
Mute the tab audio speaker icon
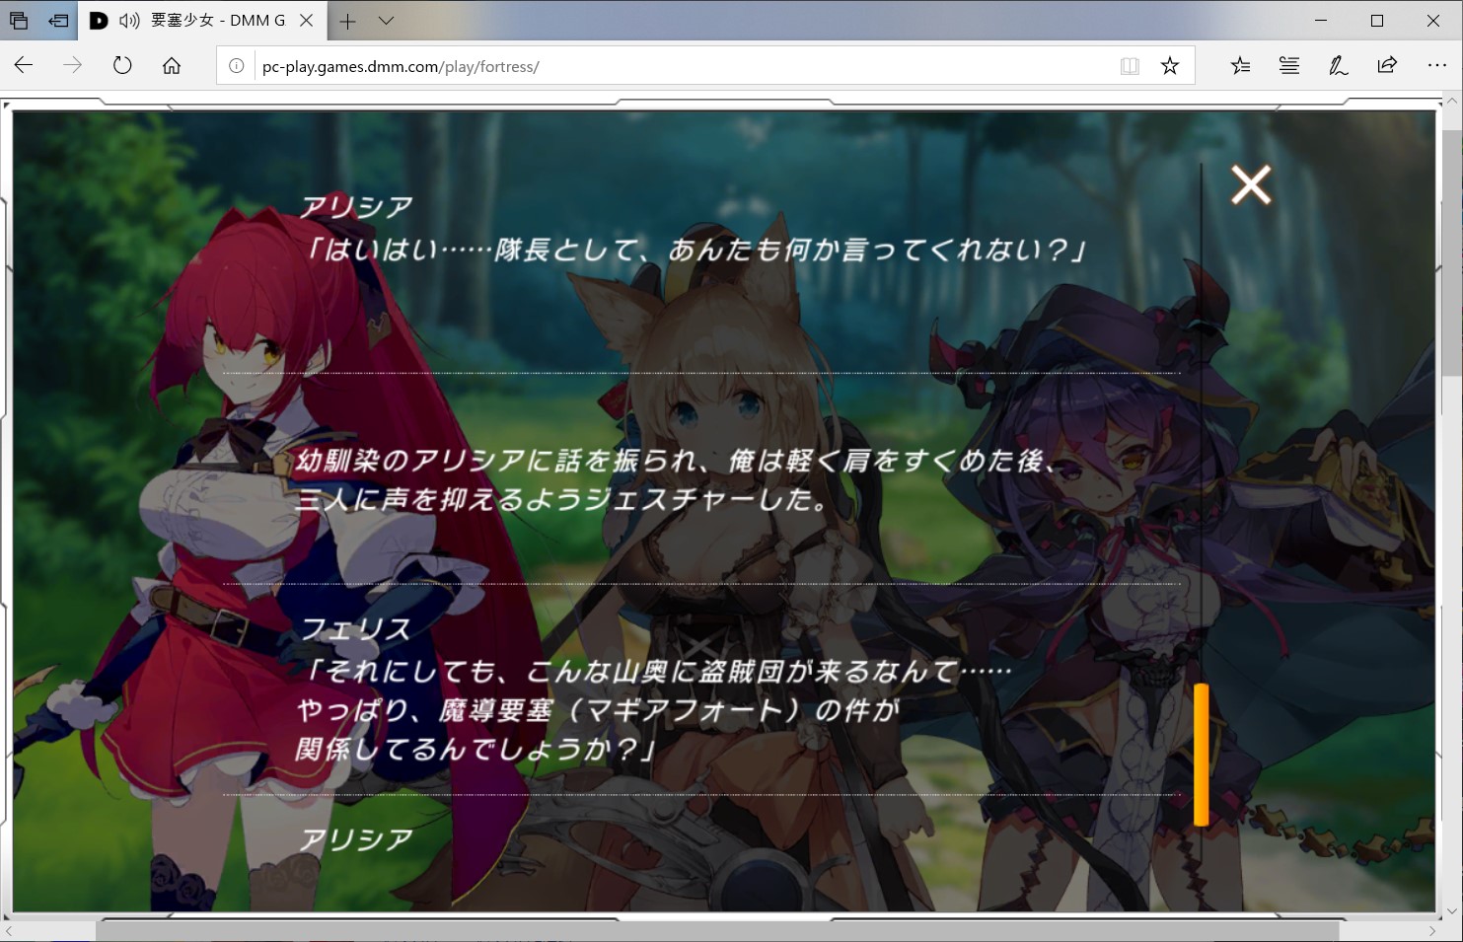129,21
